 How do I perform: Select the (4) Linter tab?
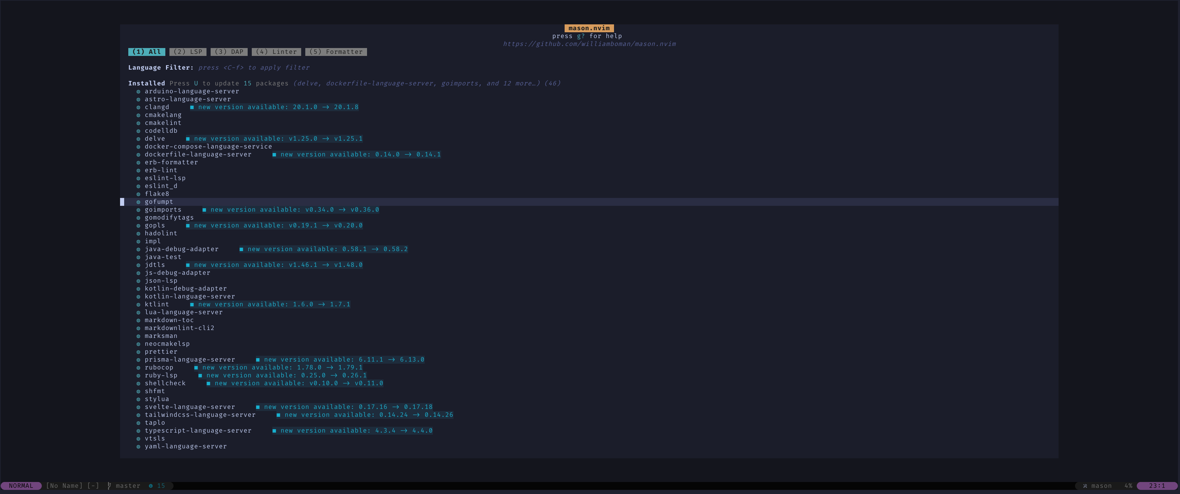coord(276,52)
